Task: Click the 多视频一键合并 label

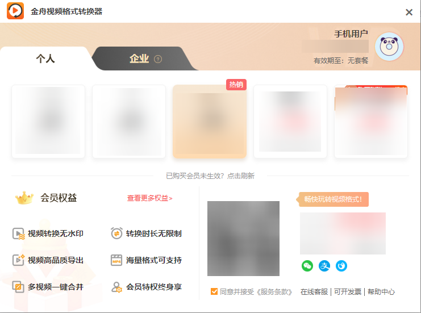Action: pos(56,287)
